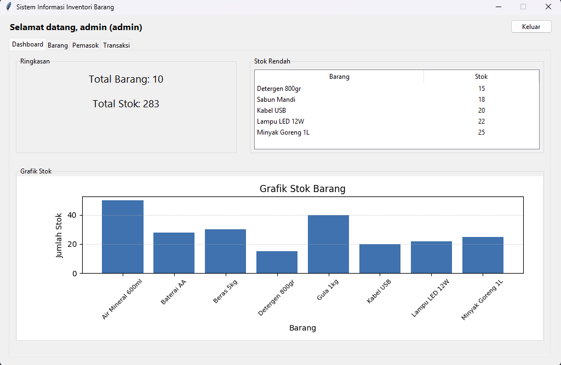The width and height of the screenshot is (561, 365).
Task: Select the Detergen 800gr row
Action: pyautogui.click(x=397, y=89)
